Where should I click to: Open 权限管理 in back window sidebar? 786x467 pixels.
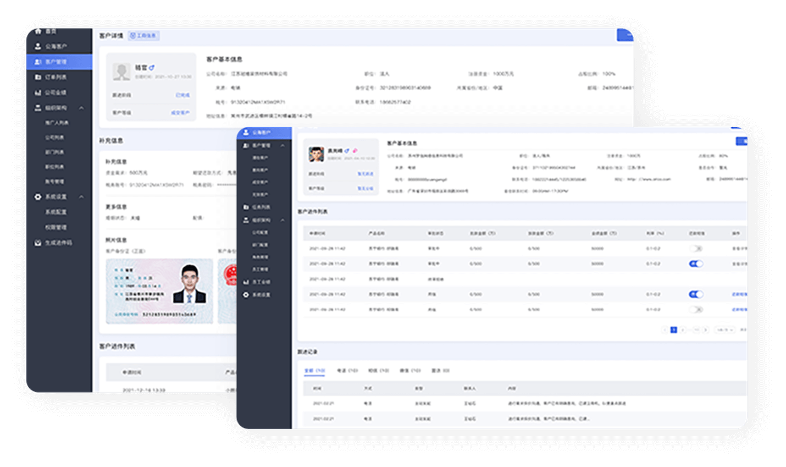[56, 227]
